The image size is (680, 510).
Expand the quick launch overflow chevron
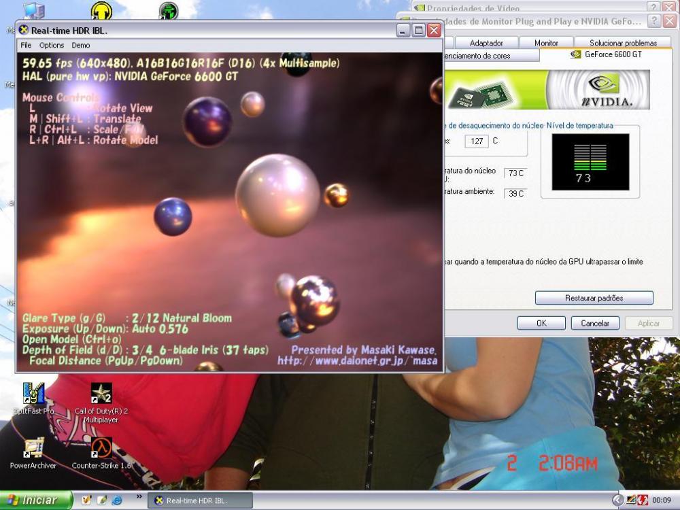[x=139, y=496]
